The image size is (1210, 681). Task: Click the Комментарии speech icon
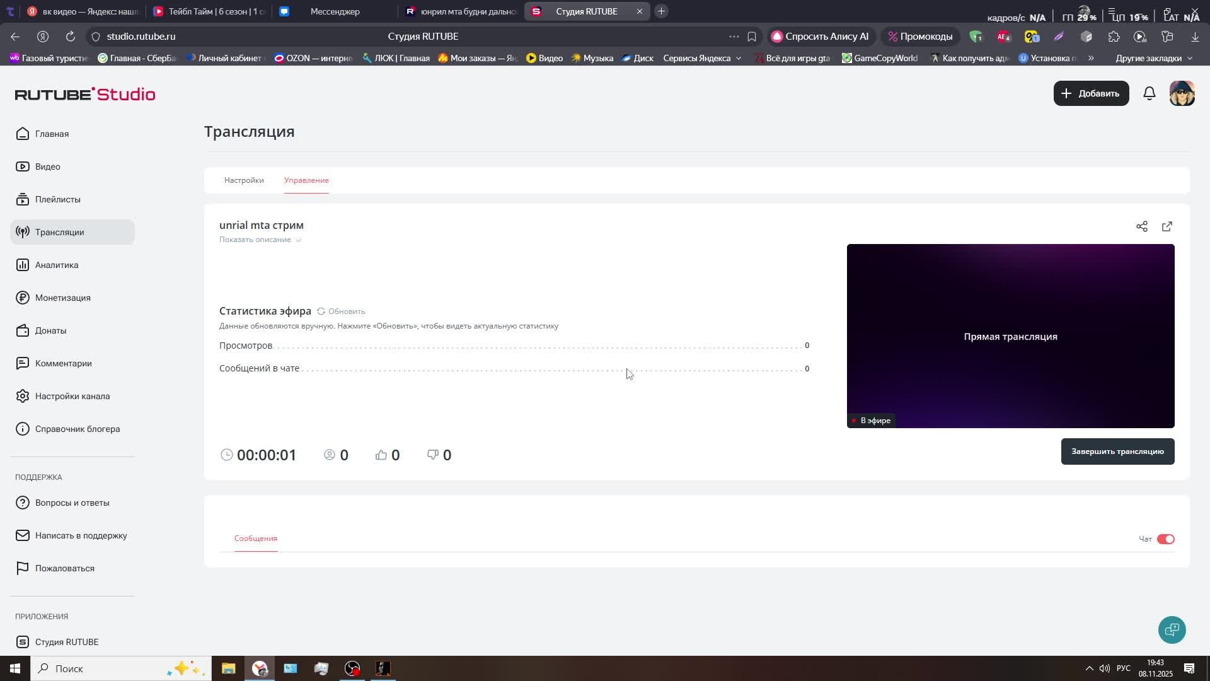point(23,363)
